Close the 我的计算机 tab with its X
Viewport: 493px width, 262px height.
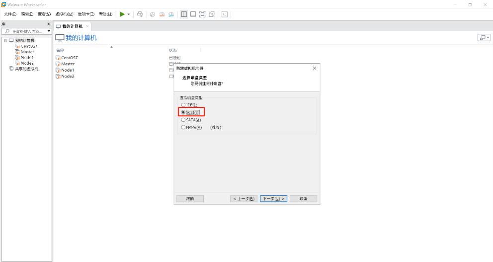(87, 26)
